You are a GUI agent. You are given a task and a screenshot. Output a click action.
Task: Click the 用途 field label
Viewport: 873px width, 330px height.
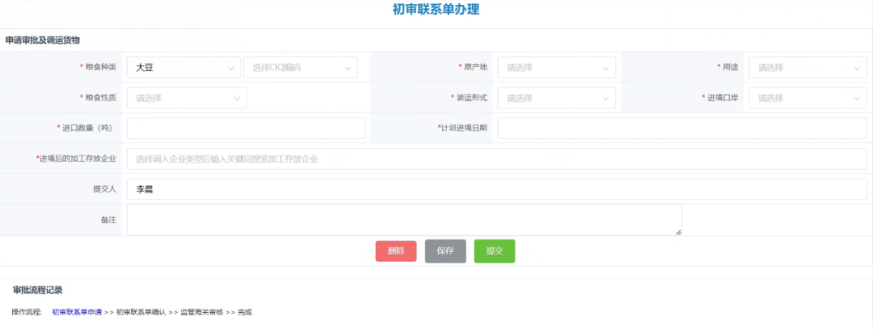coord(731,67)
